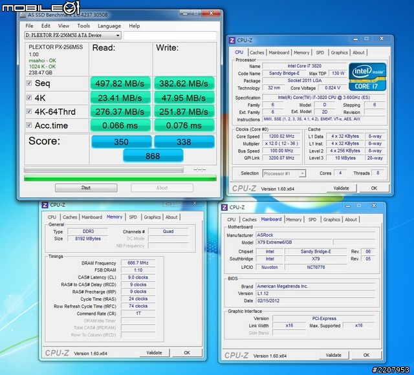
Task: Click OK in the Memory CPU-Z window
Action: click(x=187, y=353)
